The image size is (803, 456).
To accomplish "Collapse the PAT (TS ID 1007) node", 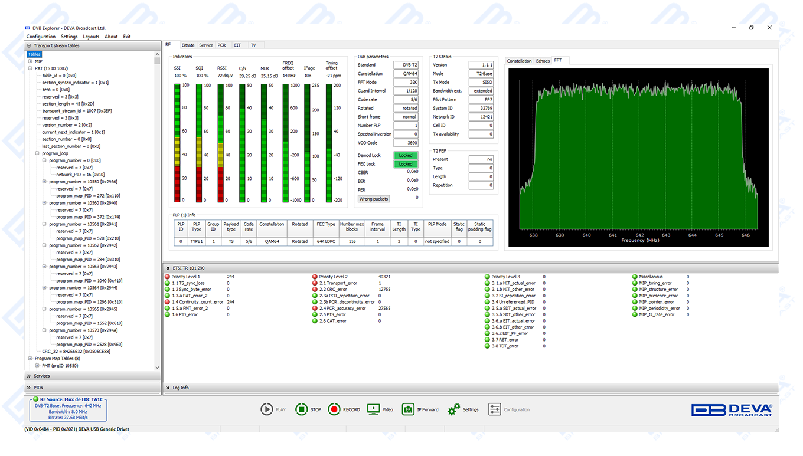I will 30,68.
